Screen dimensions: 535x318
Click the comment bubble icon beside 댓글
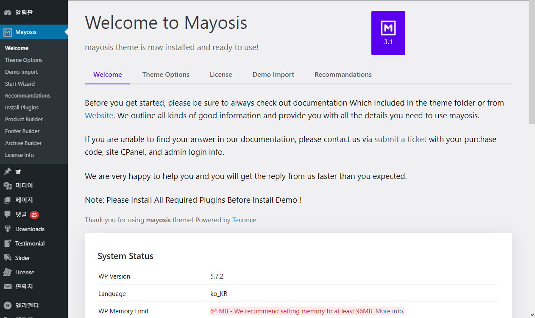7,215
